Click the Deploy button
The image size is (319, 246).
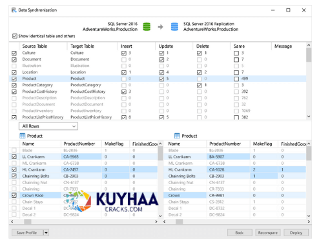point(296,232)
